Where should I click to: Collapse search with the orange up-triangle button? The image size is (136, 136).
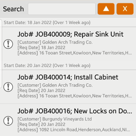[106, 9]
